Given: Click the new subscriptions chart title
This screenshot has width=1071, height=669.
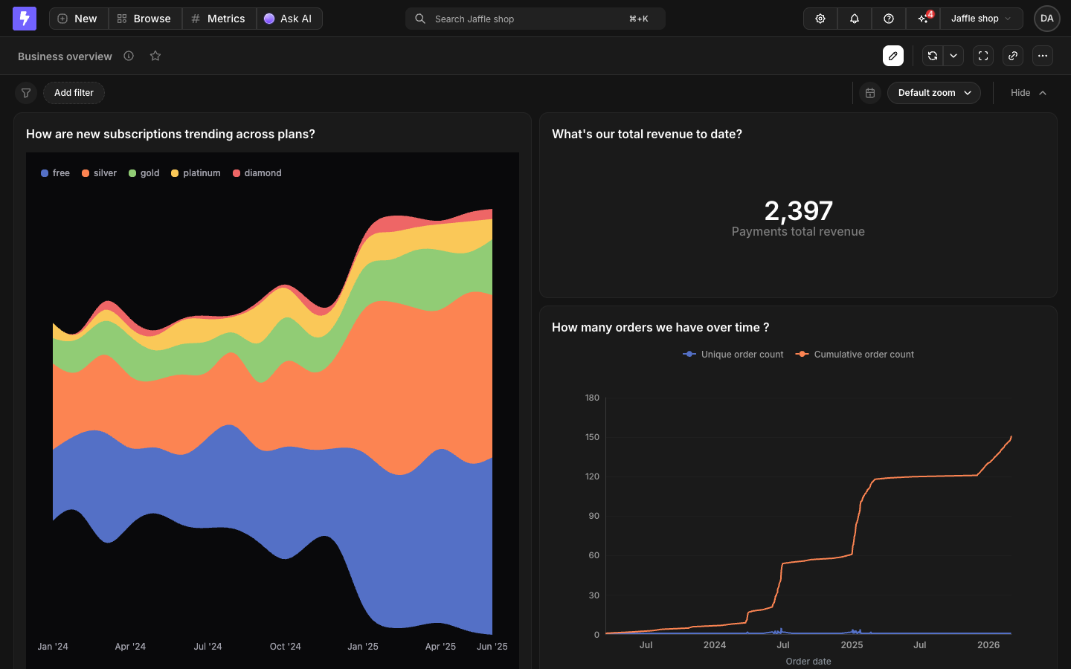Looking at the screenshot, I should pos(170,134).
